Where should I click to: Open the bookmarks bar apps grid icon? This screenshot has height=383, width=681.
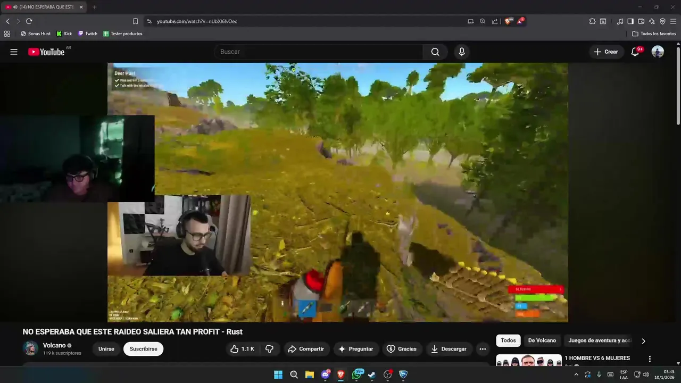pyautogui.click(x=7, y=34)
